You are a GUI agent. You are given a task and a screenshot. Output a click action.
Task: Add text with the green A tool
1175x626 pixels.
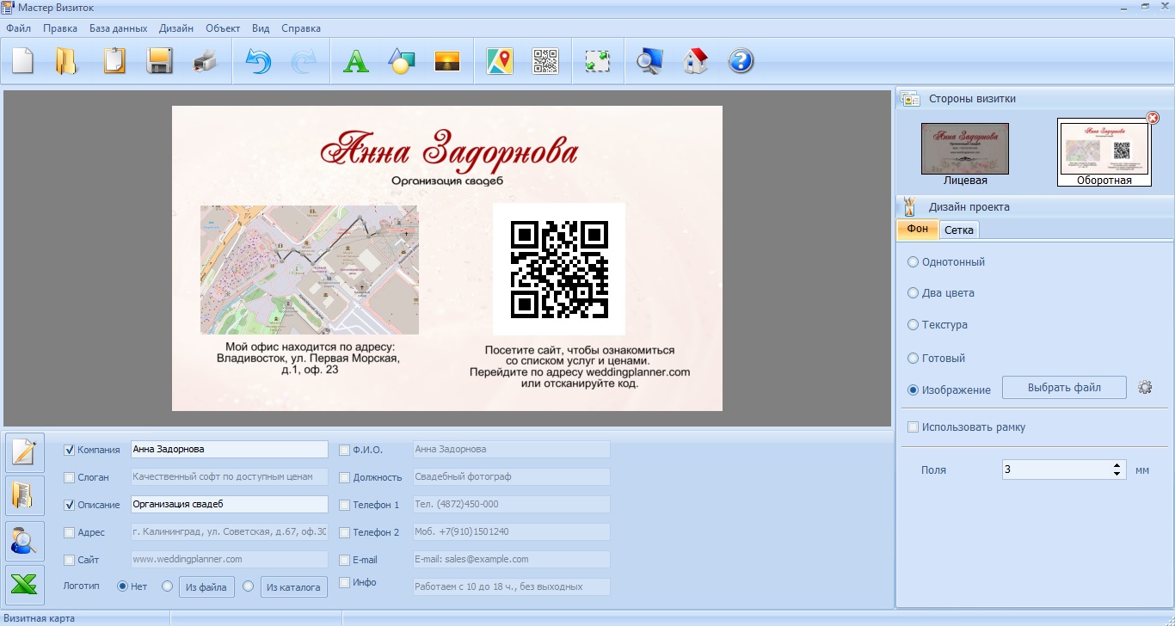click(356, 61)
